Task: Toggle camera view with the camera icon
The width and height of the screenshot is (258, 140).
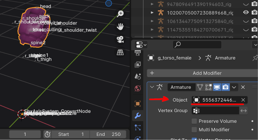Action: click(x=120, y=39)
